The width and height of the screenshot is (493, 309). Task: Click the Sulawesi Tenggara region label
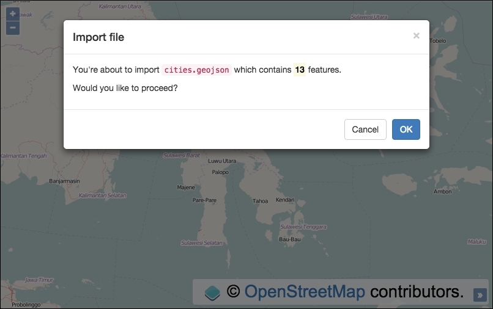click(x=303, y=227)
